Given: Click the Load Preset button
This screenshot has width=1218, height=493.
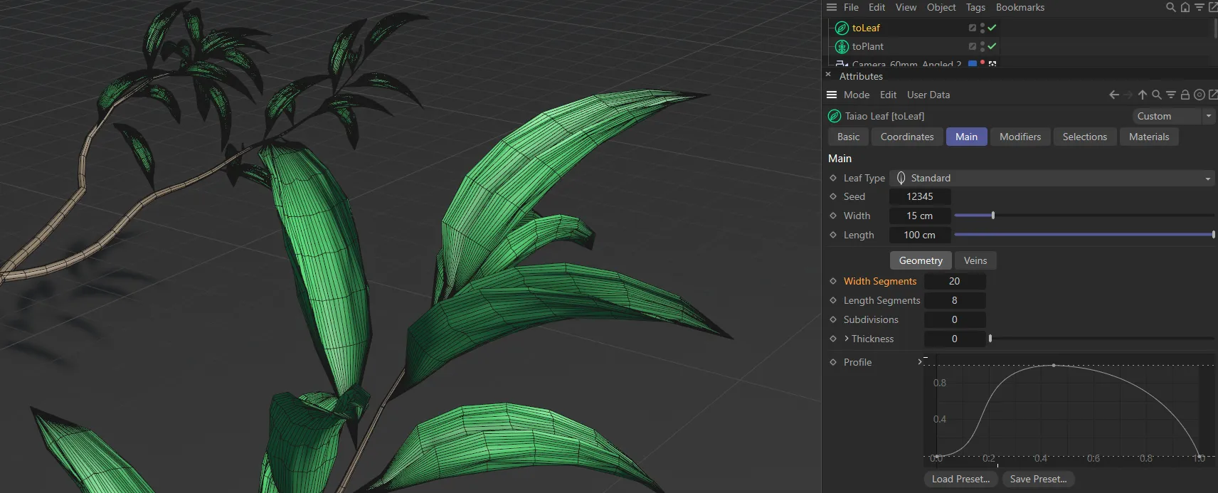Looking at the screenshot, I should click(x=960, y=479).
